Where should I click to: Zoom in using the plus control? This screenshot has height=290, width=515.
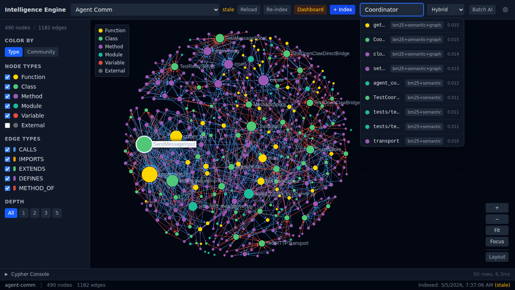[496, 207]
